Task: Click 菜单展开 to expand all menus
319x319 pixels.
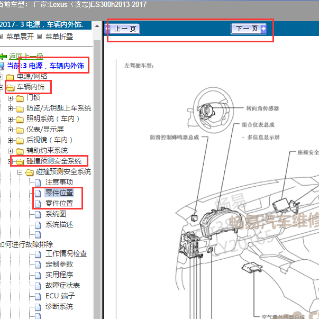Action: (x=20, y=37)
